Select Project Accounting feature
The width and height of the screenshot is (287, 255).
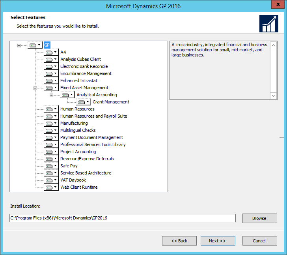[78, 152]
